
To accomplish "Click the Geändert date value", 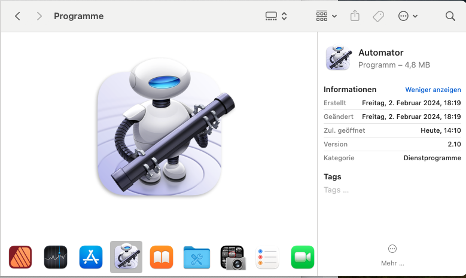I will (412, 117).
